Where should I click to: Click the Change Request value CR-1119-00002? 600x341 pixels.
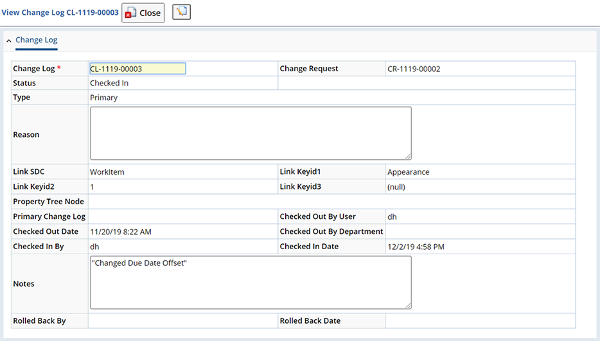(414, 69)
